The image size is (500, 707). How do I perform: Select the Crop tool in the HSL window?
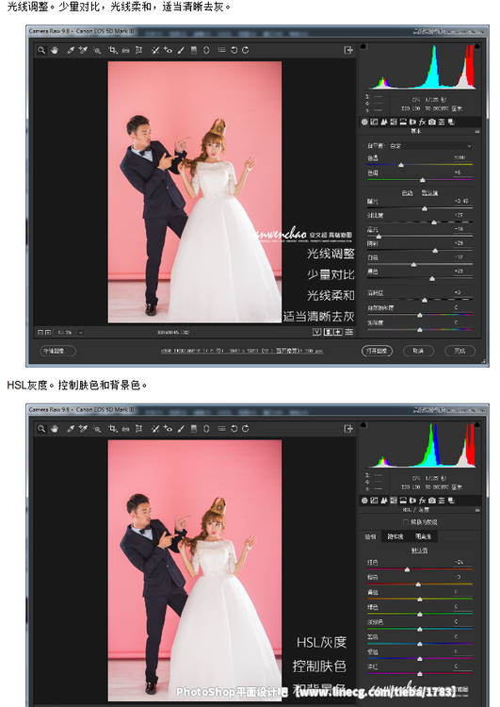113,428
